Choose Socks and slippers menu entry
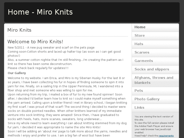This screenshot has width=184, height=138. point(152,69)
